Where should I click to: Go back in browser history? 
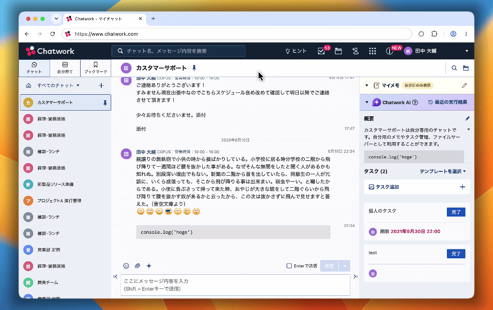tap(27, 34)
